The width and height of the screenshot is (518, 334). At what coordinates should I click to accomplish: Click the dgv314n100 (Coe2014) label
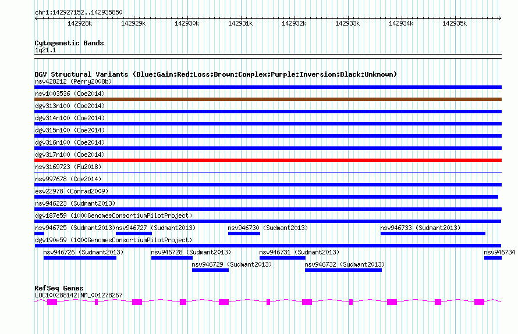pos(70,118)
